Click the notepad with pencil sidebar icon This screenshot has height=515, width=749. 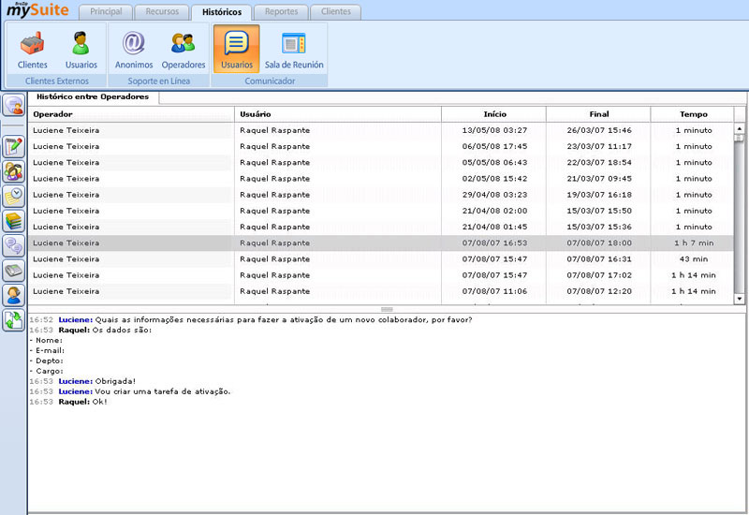[x=14, y=146]
